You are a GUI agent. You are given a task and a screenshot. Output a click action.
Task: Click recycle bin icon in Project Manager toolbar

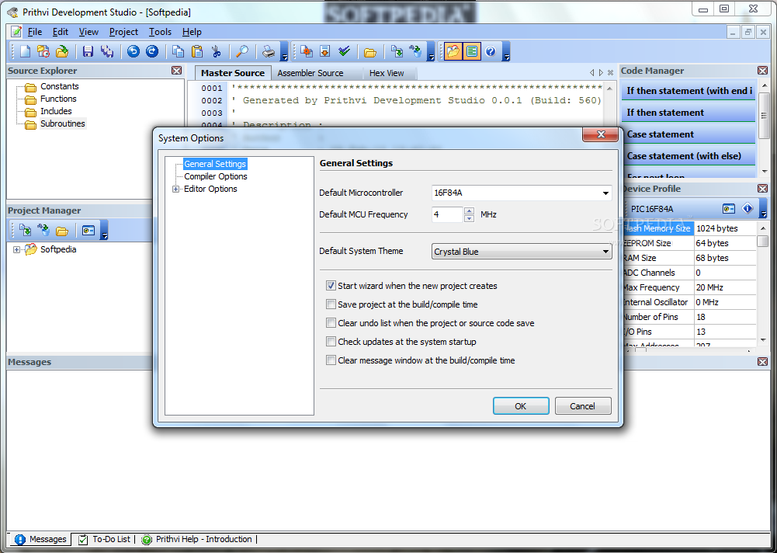(43, 230)
